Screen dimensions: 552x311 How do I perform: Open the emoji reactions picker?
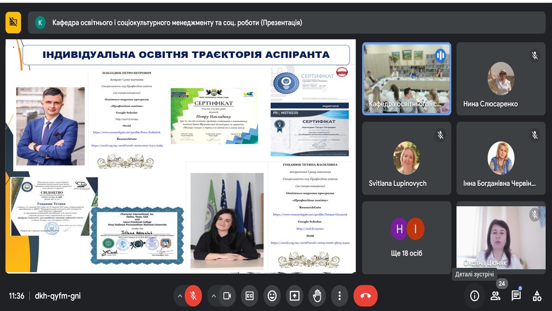point(272,296)
